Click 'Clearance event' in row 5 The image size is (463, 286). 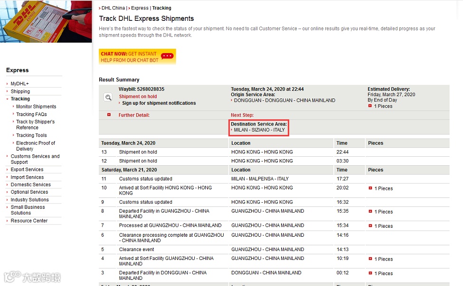coord(136,250)
